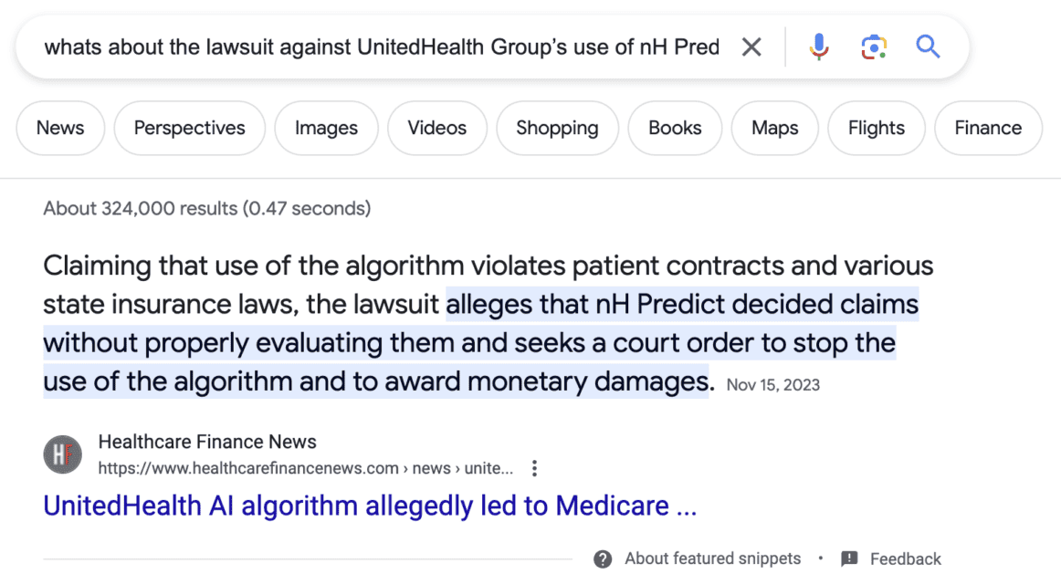Open the Maps filter
This screenshot has width=1061, height=584.
774,128
